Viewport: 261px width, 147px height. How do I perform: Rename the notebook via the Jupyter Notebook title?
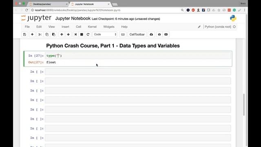point(73,18)
